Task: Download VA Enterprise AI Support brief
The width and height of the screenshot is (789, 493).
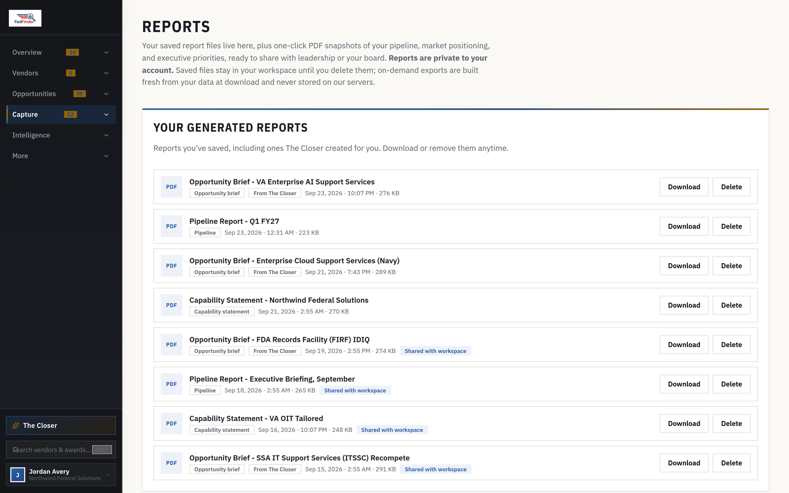Action: tap(684, 187)
